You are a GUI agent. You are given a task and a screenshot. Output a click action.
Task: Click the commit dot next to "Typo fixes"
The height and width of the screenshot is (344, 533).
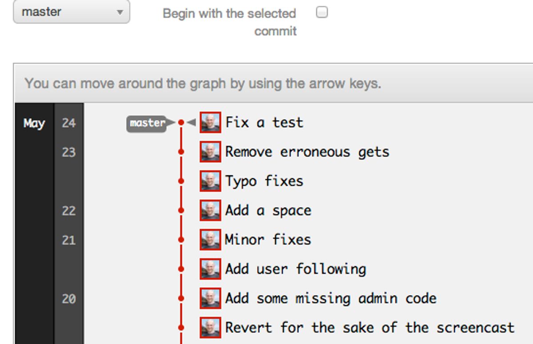(181, 181)
